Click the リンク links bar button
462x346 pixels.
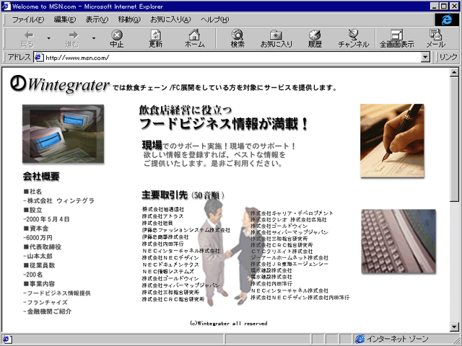pos(448,57)
